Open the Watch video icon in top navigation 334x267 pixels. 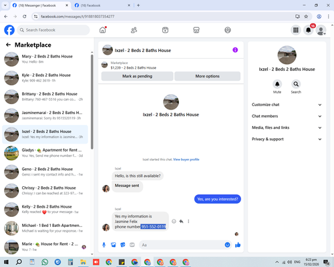[x=165, y=30]
